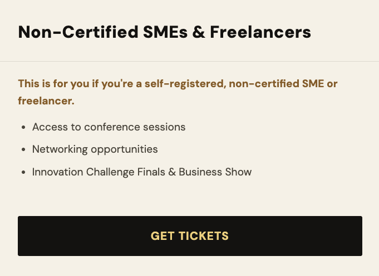Click the horizontal divider below the heading

(189, 61)
